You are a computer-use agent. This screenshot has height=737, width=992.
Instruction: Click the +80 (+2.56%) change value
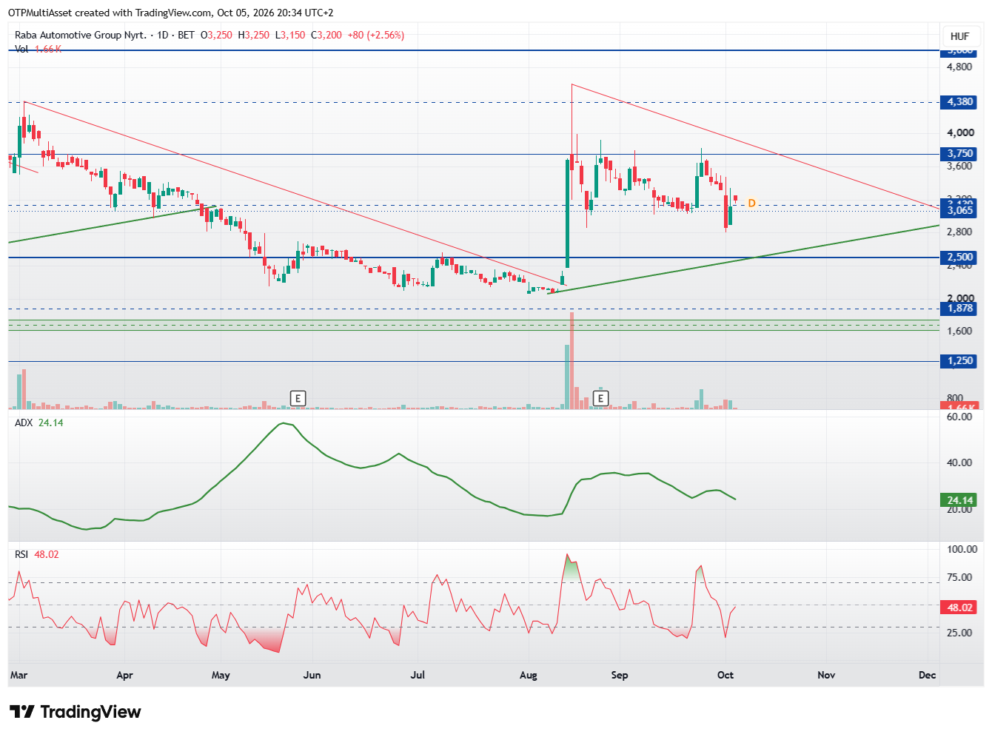(376, 35)
